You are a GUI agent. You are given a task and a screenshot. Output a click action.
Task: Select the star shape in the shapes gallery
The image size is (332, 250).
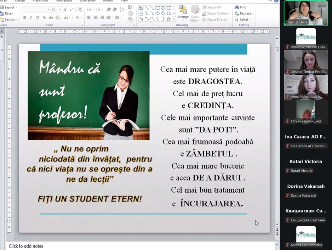[169, 19]
